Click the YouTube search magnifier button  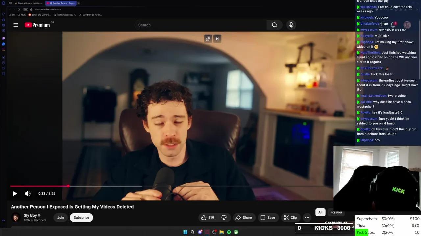(274, 25)
